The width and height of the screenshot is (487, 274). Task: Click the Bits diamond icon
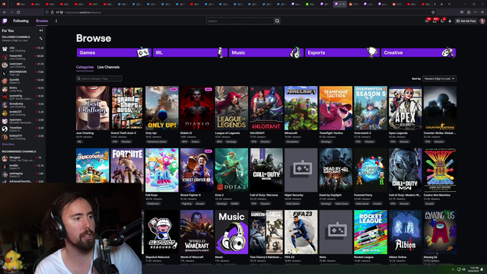[450, 21]
